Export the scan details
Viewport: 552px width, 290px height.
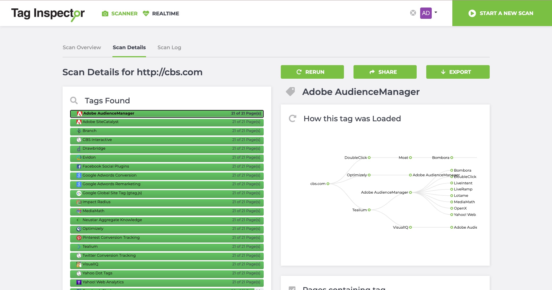click(x=458, y=72)
